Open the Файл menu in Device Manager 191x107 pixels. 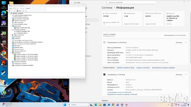10,8
